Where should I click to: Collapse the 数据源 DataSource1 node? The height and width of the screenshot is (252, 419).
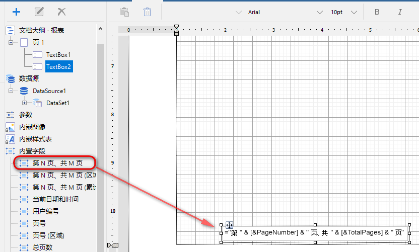[x=11, y=91]
